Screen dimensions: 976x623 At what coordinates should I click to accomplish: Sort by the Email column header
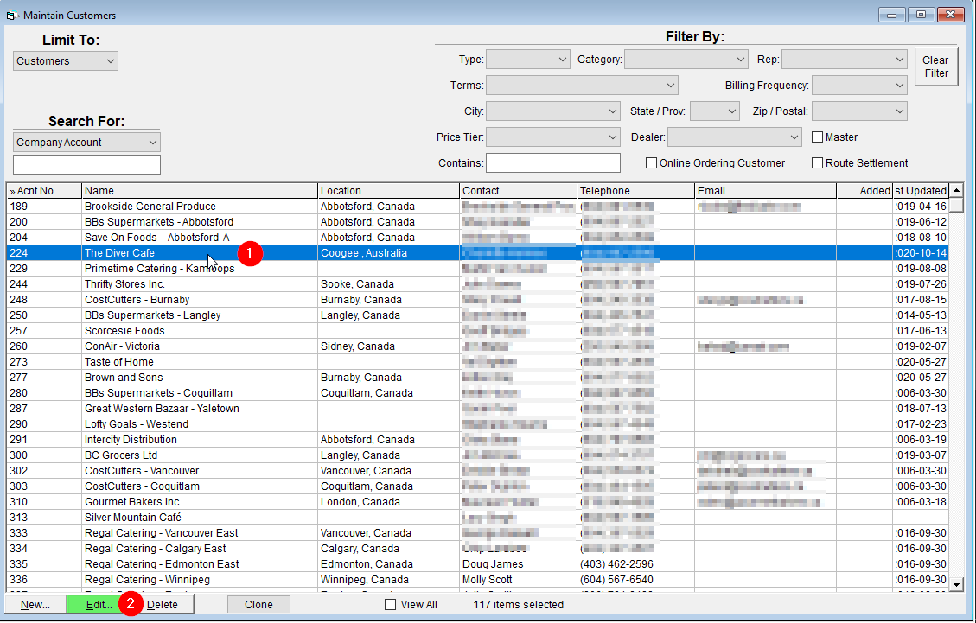(766, 190)
